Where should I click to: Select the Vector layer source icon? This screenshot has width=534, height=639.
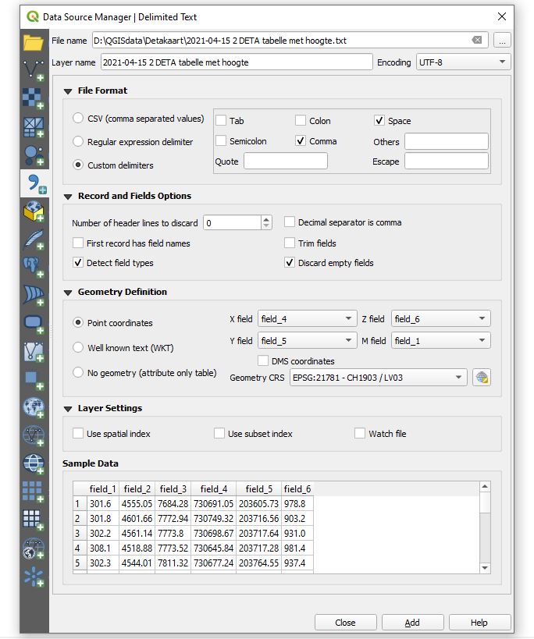34,69
